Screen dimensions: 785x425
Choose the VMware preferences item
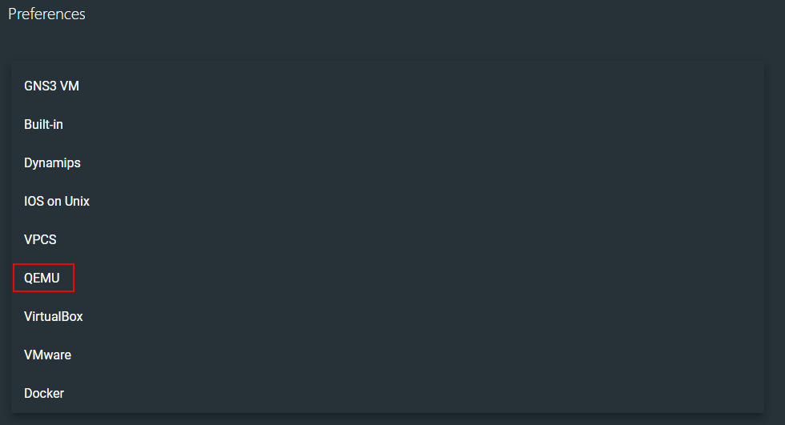coord(47,355)
